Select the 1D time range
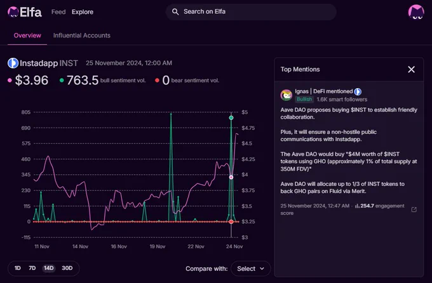432x283 pixels. click(x=18, y=268)
